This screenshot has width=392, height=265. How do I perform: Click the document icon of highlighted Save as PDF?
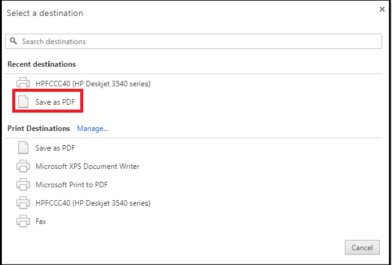(x=23, y=102)
